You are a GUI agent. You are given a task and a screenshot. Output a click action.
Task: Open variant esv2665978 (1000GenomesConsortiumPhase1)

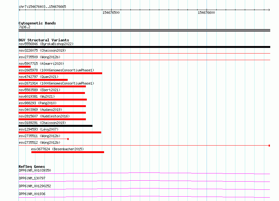tap(56, 70)
